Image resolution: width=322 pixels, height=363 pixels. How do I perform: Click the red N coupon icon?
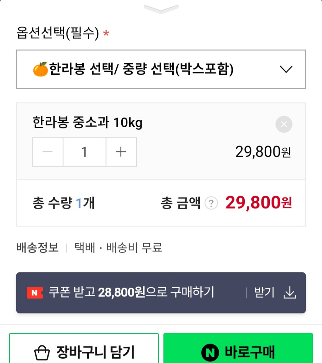click(35, 293)
